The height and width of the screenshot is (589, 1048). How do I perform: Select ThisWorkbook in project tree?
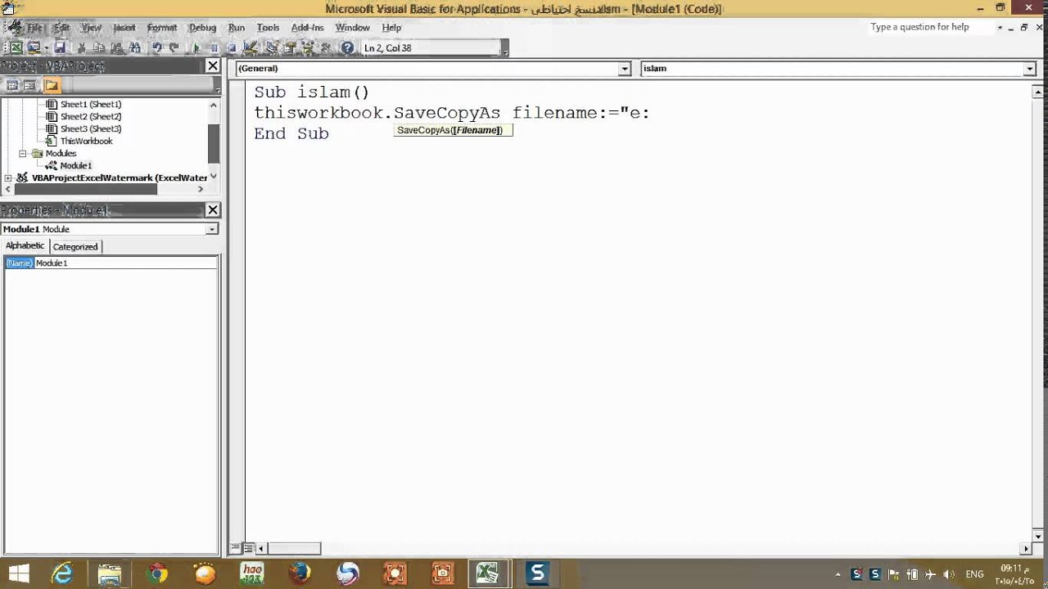(86, 141)
